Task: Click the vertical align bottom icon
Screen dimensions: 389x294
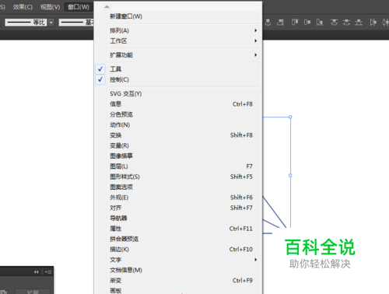Action: [320, 23]
